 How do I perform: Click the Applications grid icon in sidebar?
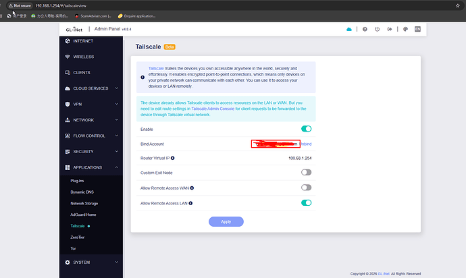click(68, 167)
